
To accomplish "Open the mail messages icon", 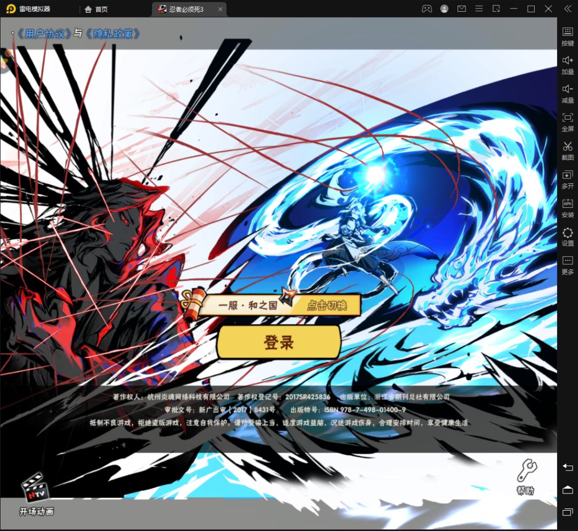I will coord(461,9).
